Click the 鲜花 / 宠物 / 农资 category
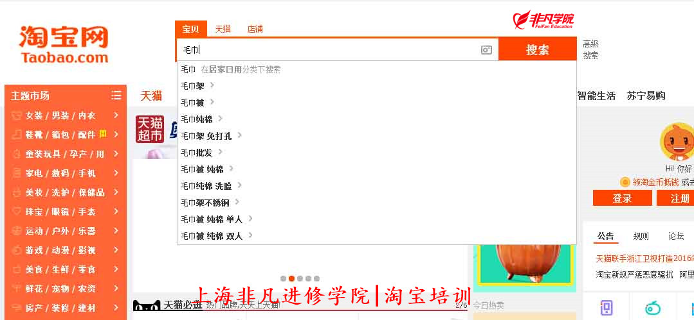The height and width of the screenshot is (320, 694). pos(60,289)
